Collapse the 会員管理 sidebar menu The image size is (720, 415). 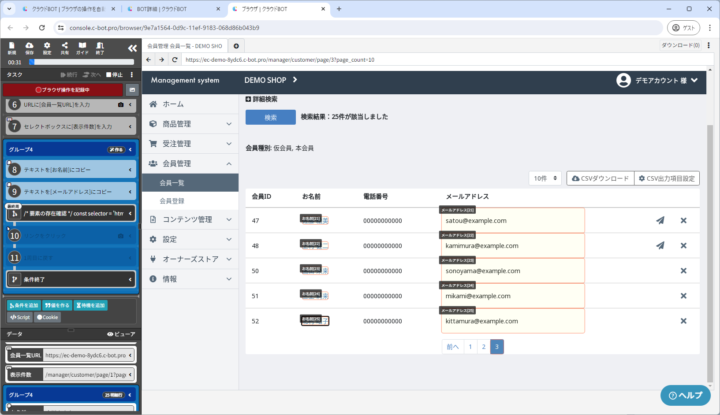click(190, 163)
